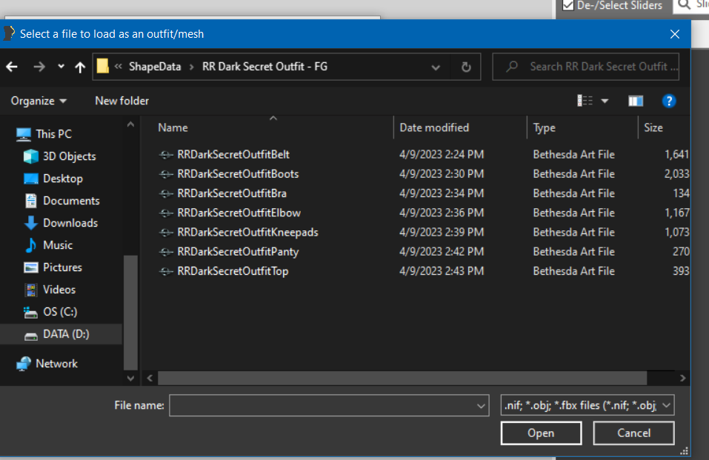Image resolution: width=709 pixels, height=460 pixels.
Task: Sort files by Size column
Action: pos(653,128)
